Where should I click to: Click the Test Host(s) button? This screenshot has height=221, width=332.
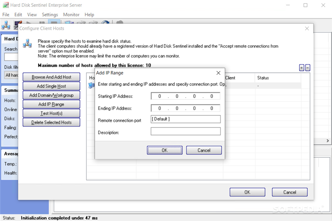click(51, 113)
